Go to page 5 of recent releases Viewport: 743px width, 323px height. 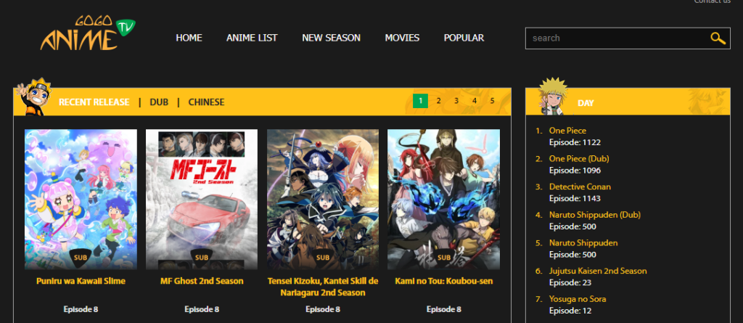(493, 101)
